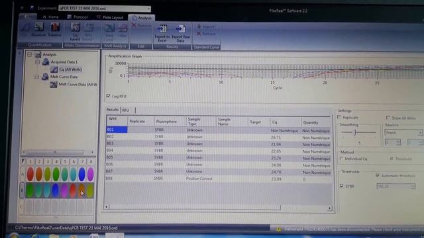Click results table horizontal scrollbar
The height and width of the screenshot is (238, 424).
[195, 207]
